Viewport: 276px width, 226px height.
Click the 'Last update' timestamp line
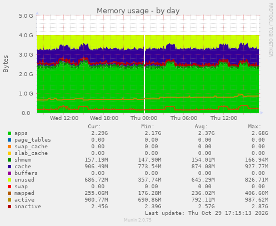[x=207, y=213]
